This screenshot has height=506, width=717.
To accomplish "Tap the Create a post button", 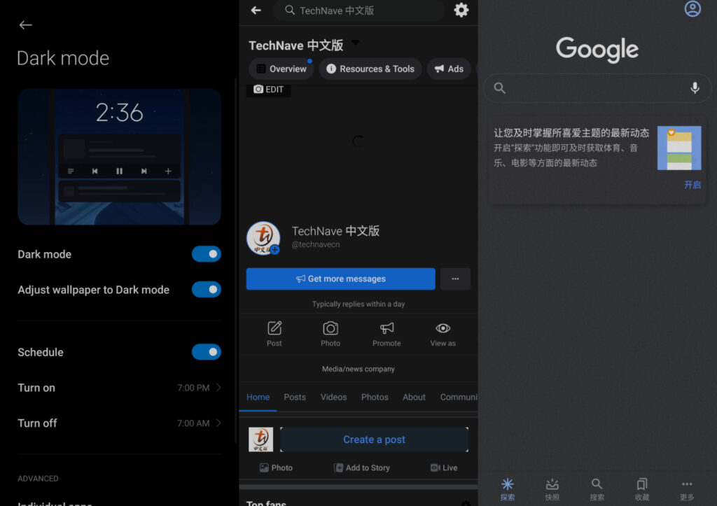I will pos(374,440).
